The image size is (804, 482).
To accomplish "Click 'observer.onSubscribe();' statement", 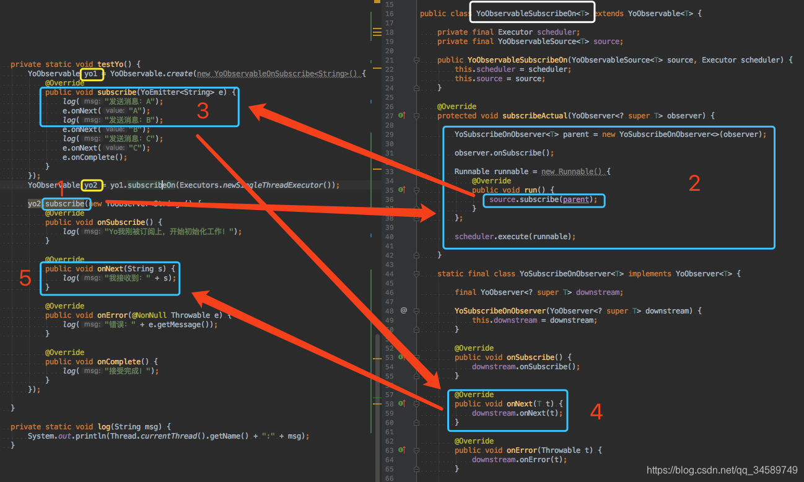I will (504, 153).
